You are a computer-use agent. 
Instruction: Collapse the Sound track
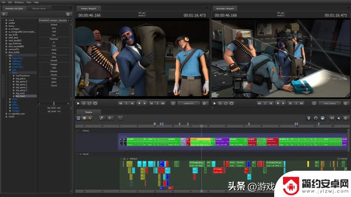78,154
